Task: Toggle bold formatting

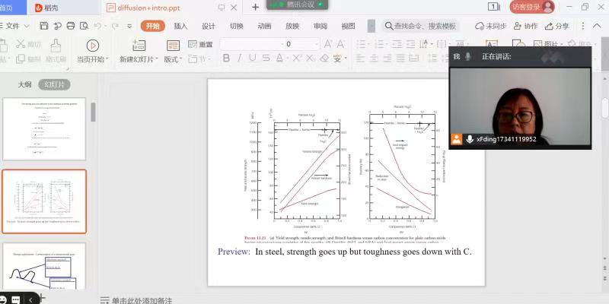Action: pyautogui.click(x=226, y=59)
